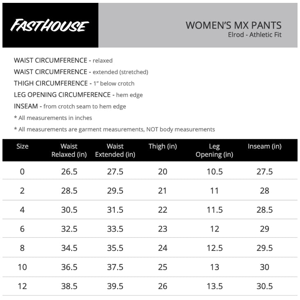Click the Inseam (in) column header
300x300 pixels.
tap(264, 146)
